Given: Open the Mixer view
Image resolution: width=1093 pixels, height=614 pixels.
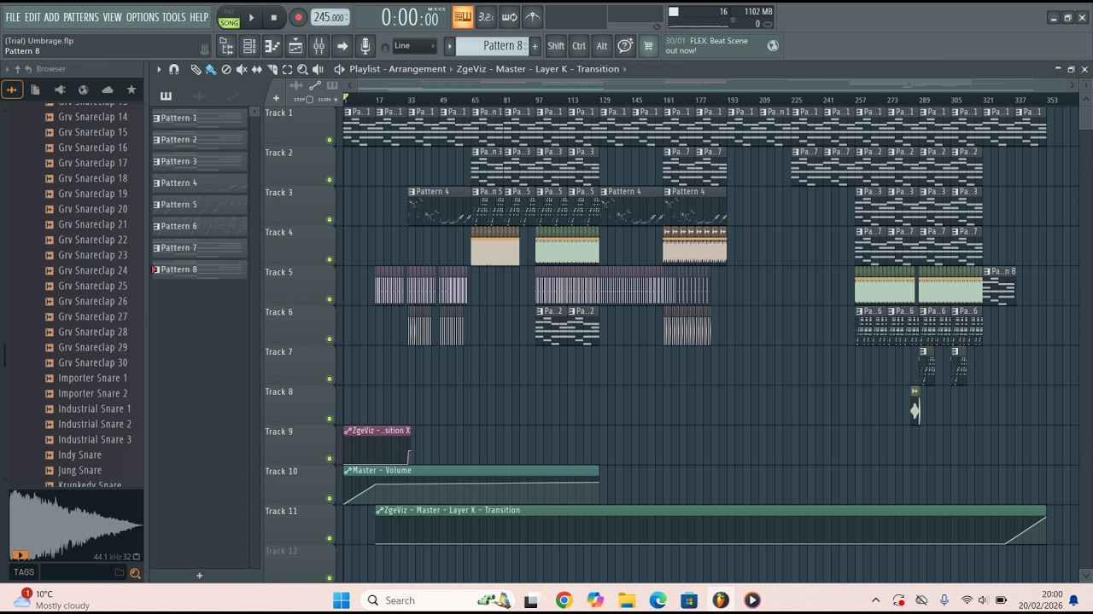Looking at the screenshot, I should pos(319,46).
